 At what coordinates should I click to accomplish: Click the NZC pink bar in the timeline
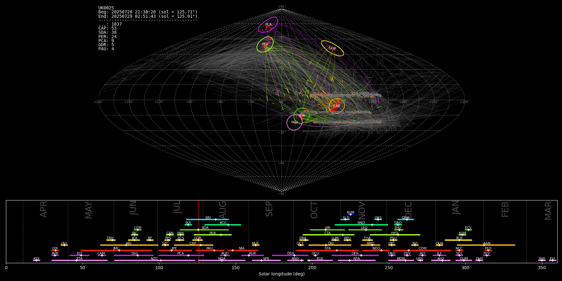pyautogui.click(x=155, y=260)
